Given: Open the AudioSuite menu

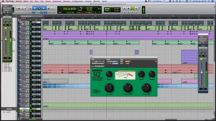Looking at the screenshot, I should point(57,1).
